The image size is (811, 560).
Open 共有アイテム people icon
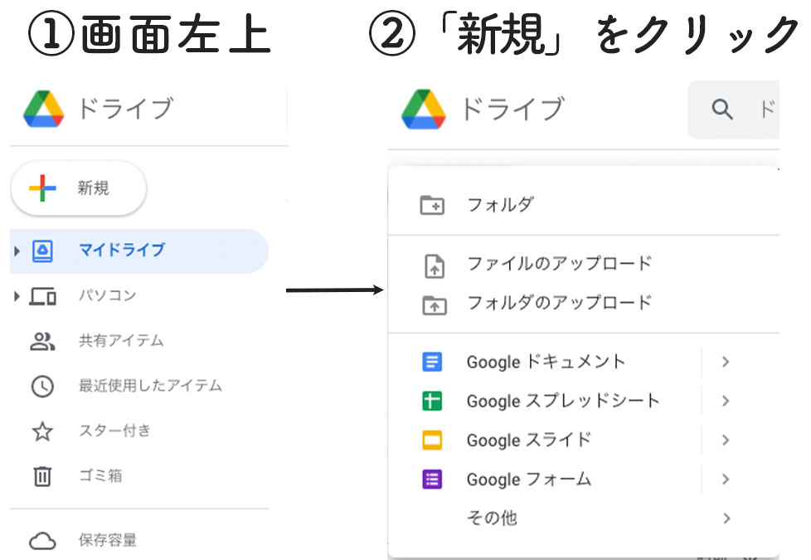[x=42, y=342]
